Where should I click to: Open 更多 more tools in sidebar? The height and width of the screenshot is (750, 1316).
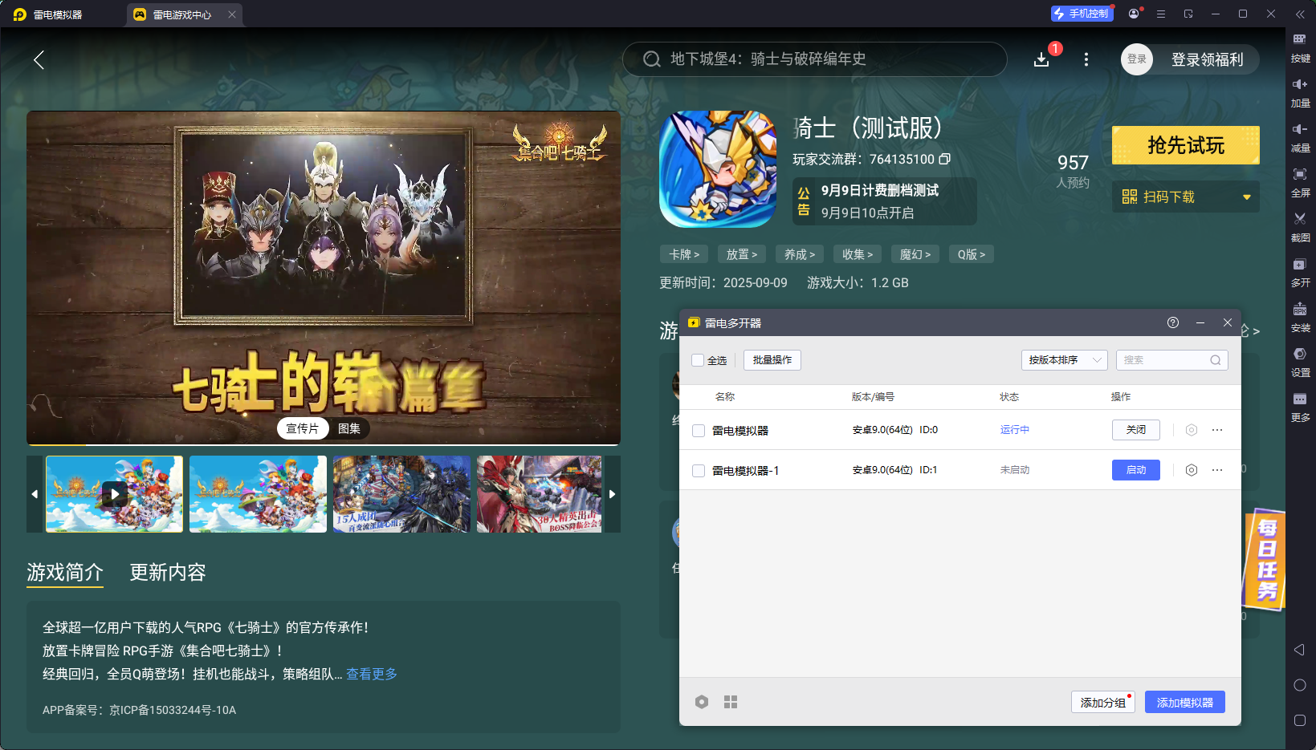pyautogui.click(x=1300, y=406)
